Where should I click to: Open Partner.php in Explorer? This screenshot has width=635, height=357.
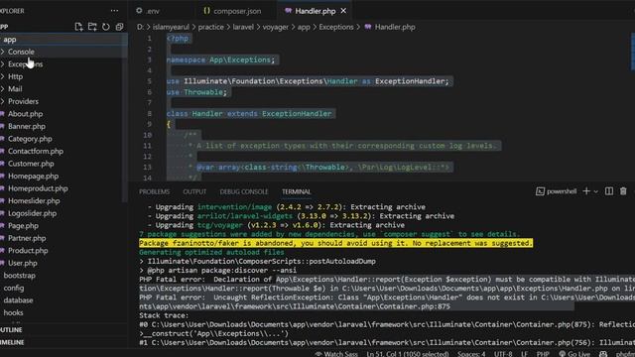(27, 238)
